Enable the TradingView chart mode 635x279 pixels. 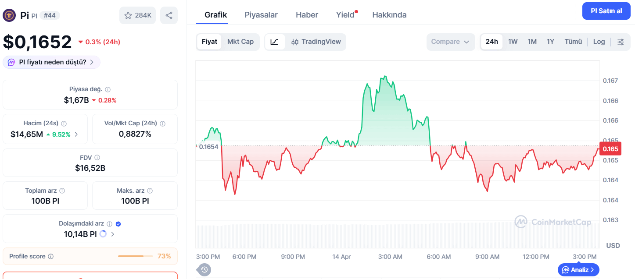coord(317,42)
